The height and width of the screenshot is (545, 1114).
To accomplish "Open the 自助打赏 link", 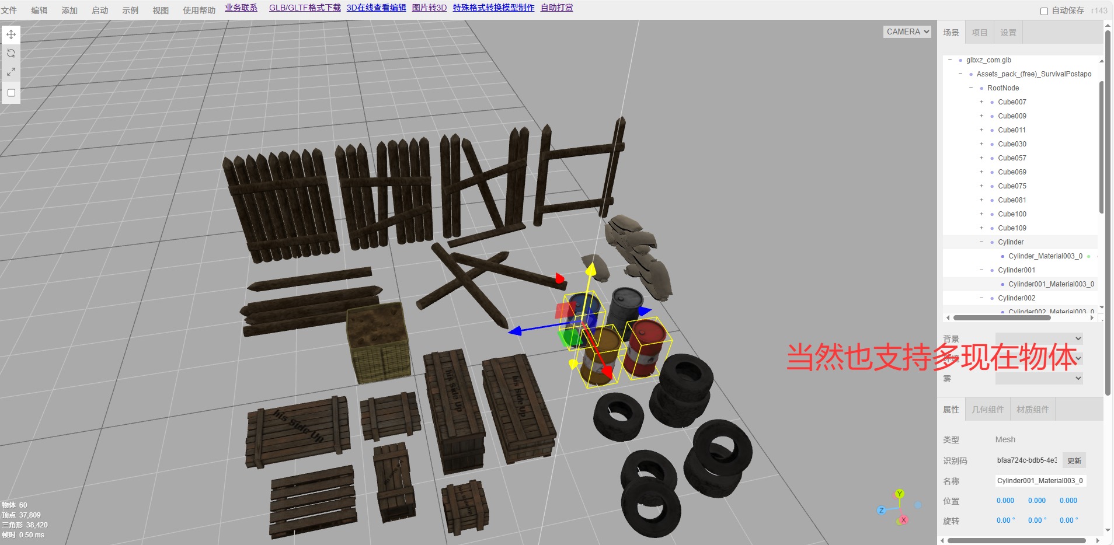I will click(x=556, y=8).
